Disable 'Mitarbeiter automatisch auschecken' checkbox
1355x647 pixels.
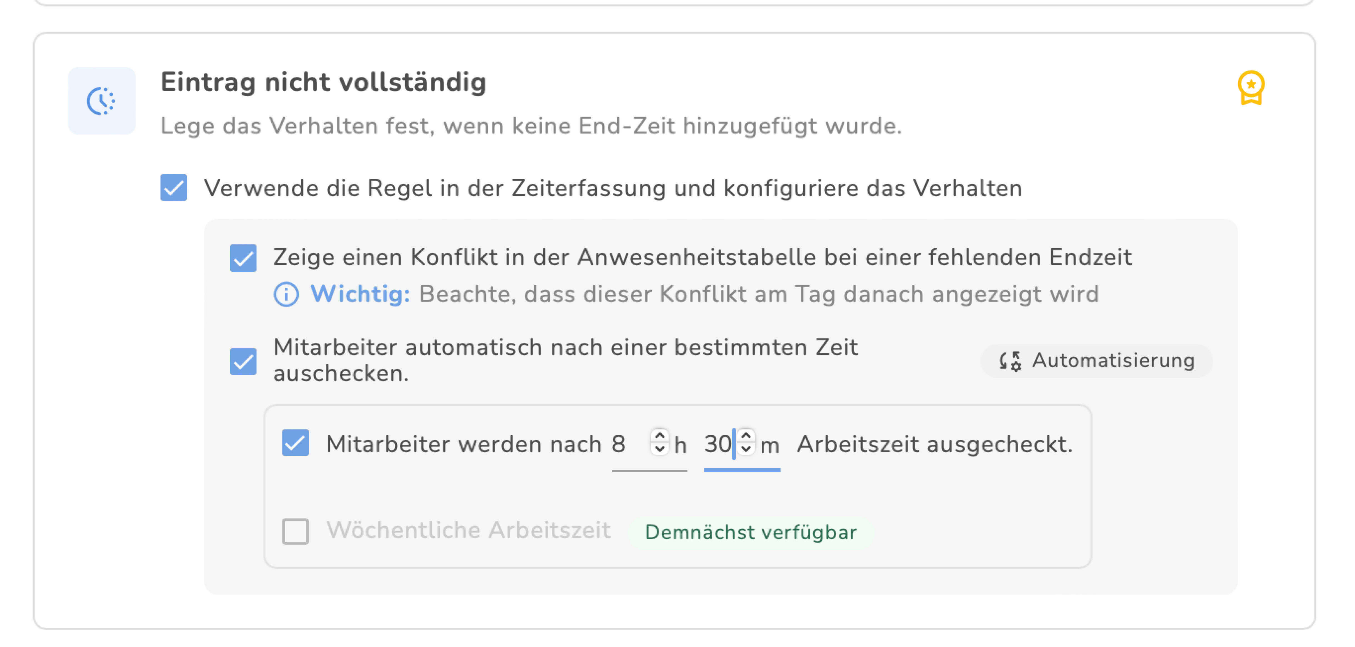click(243, 361)
